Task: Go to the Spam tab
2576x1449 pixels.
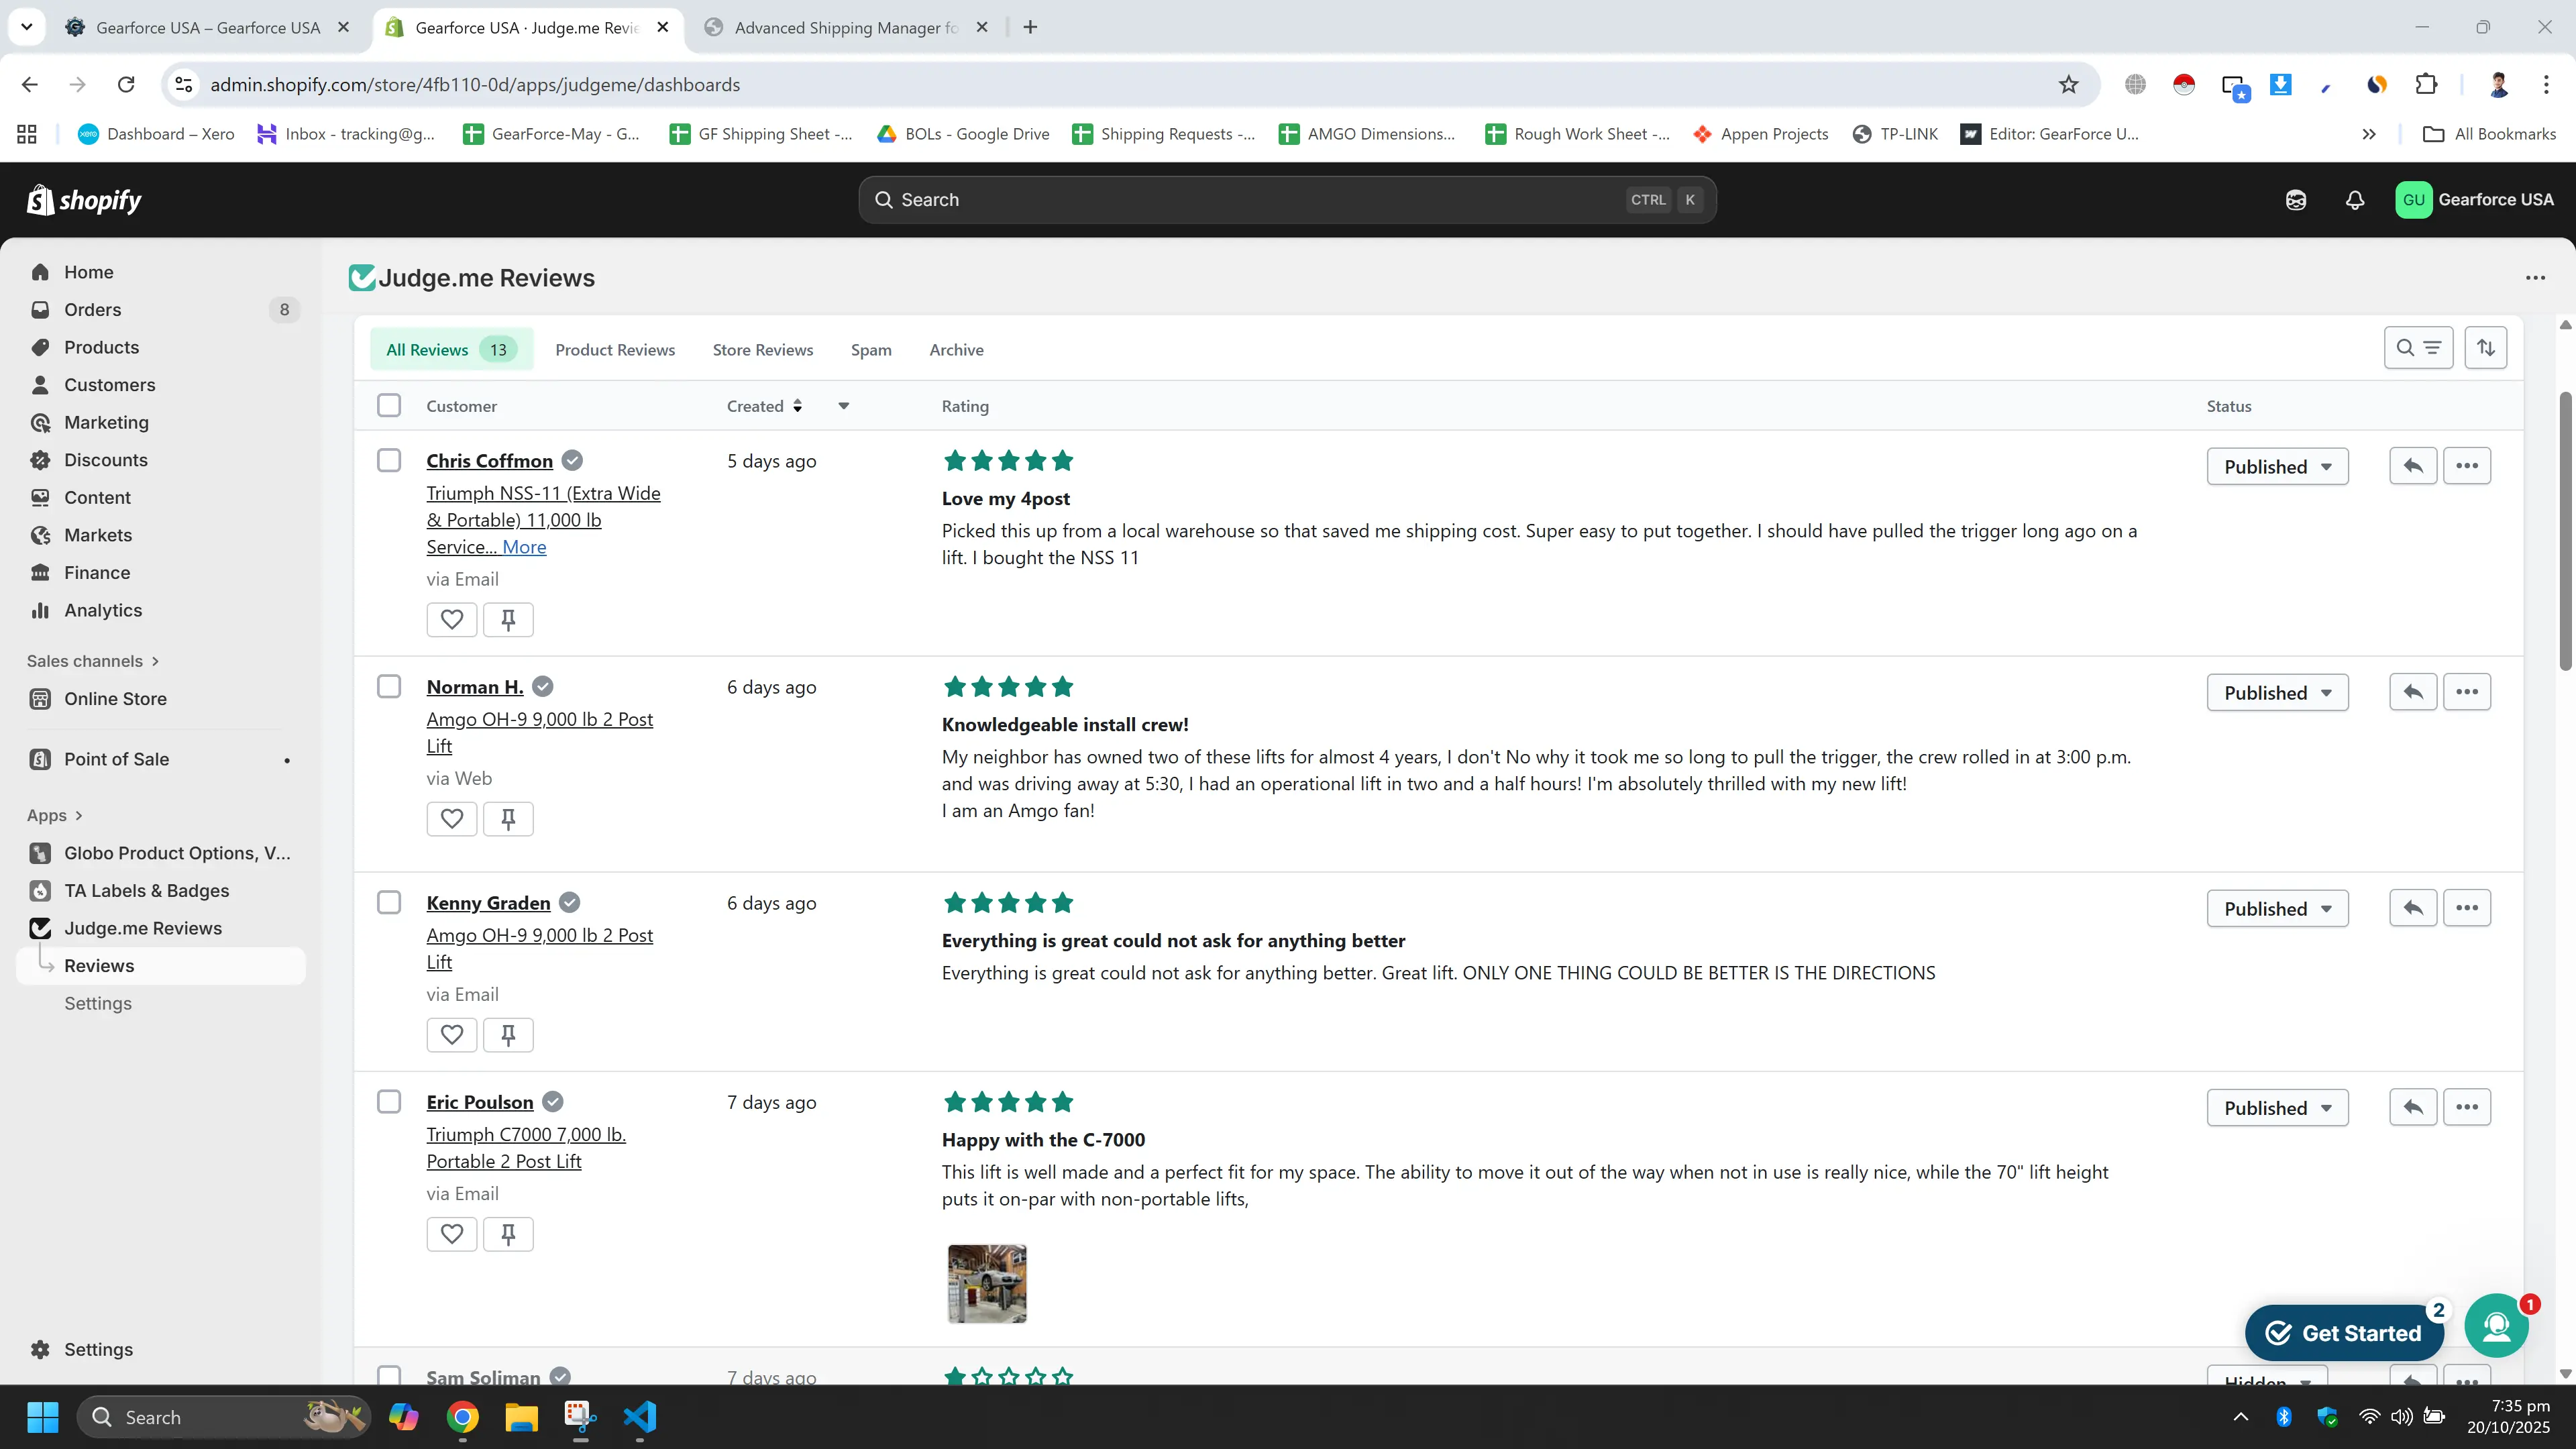Action: click(871, 350)
